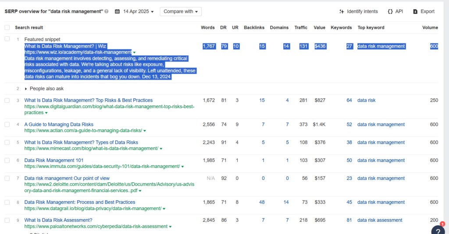Check the box for What Is Data Risk Assessment row

click(7, 220)
